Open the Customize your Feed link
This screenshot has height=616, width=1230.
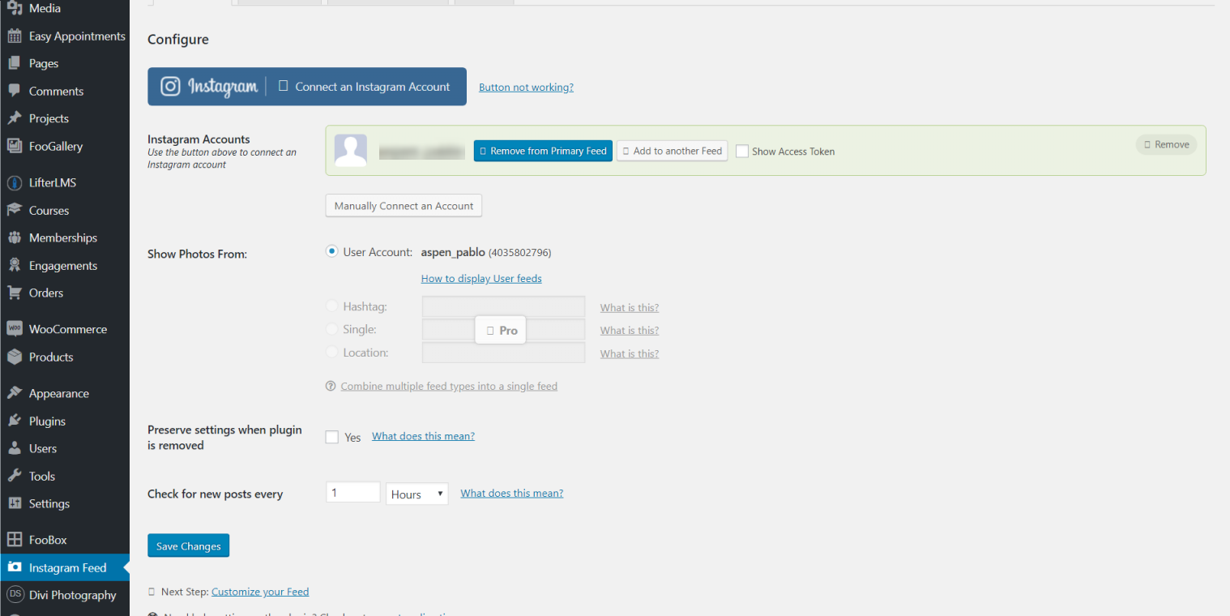tap(260, 592)
